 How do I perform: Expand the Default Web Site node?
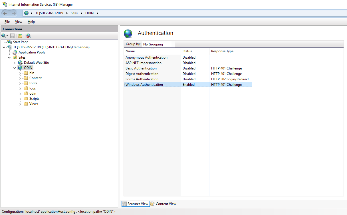(x=15, y=63)
